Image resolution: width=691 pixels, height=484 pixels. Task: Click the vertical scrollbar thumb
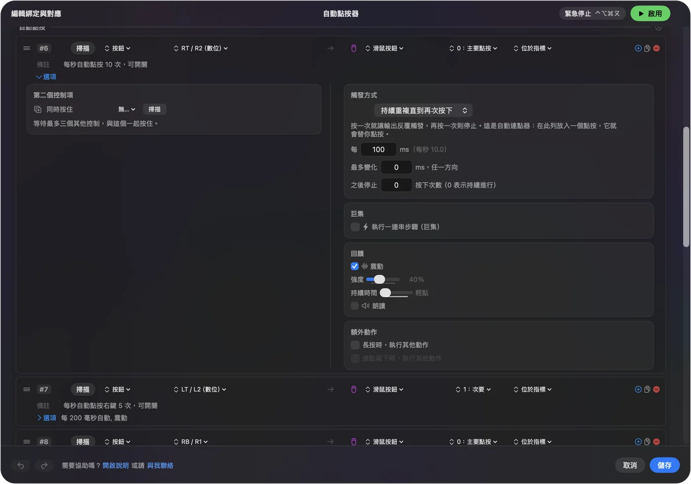click(x=686, y=187)
